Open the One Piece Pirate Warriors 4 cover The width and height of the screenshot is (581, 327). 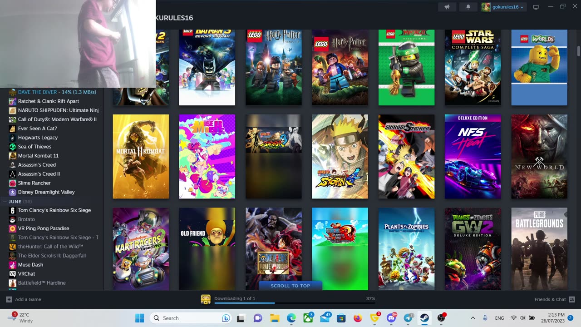click(274, 249)
